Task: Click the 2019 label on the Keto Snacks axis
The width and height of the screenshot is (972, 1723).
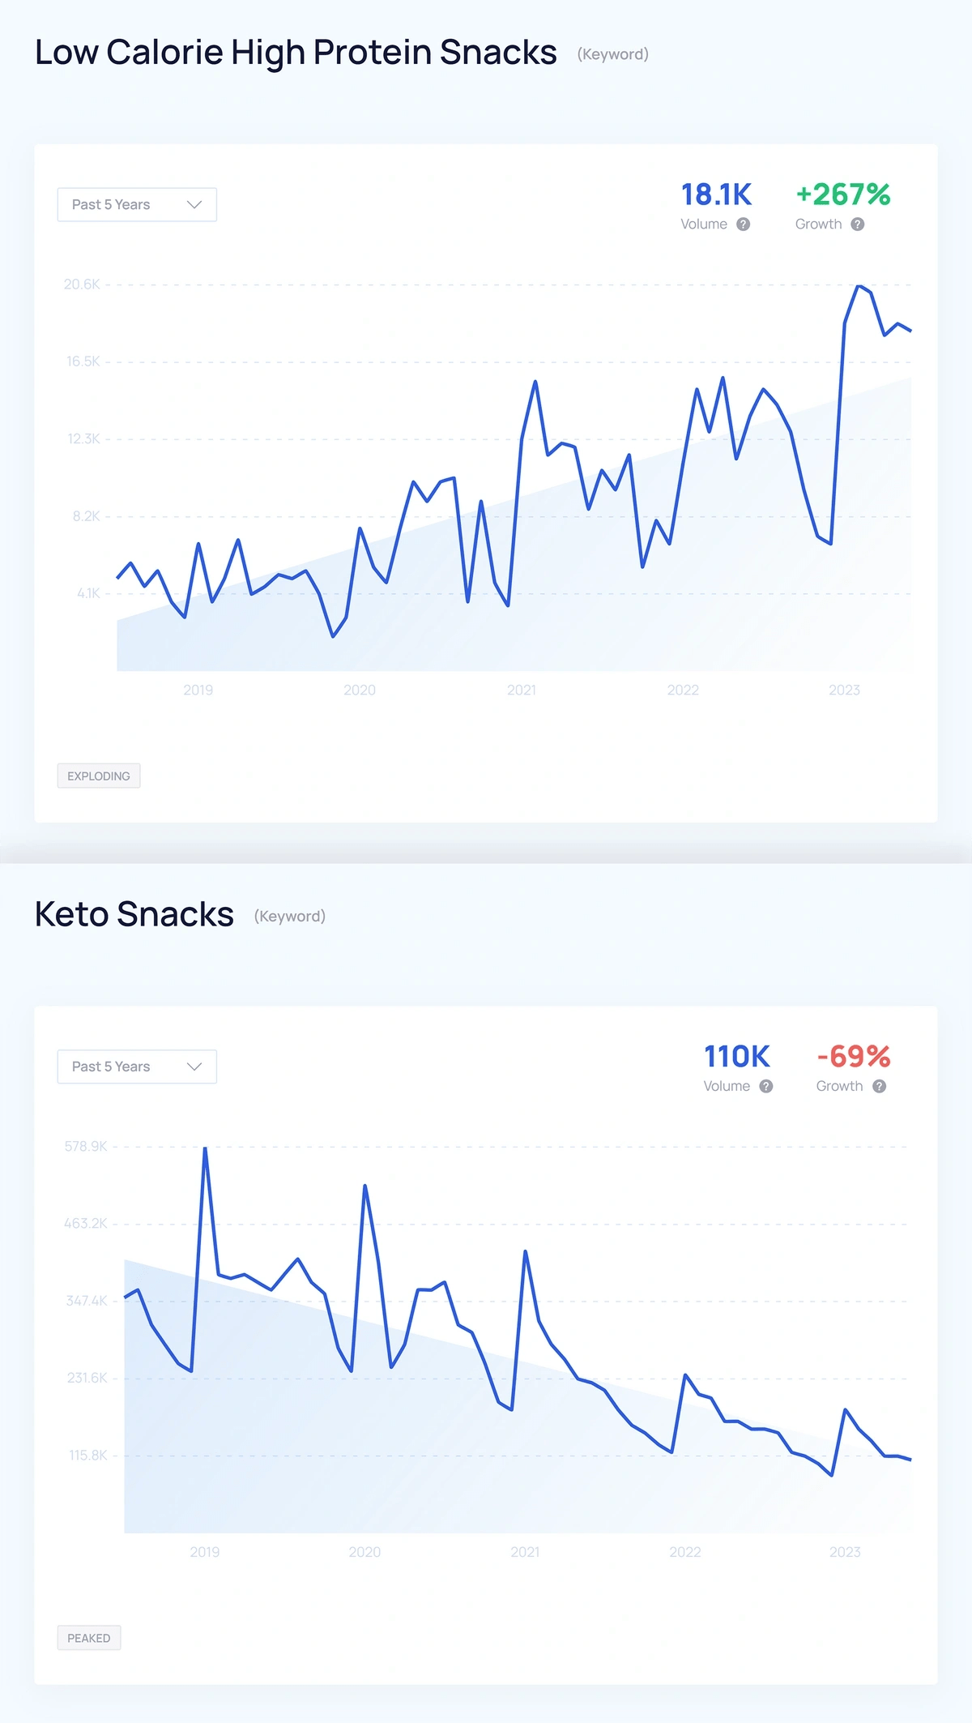Action: coord(205,1553)
